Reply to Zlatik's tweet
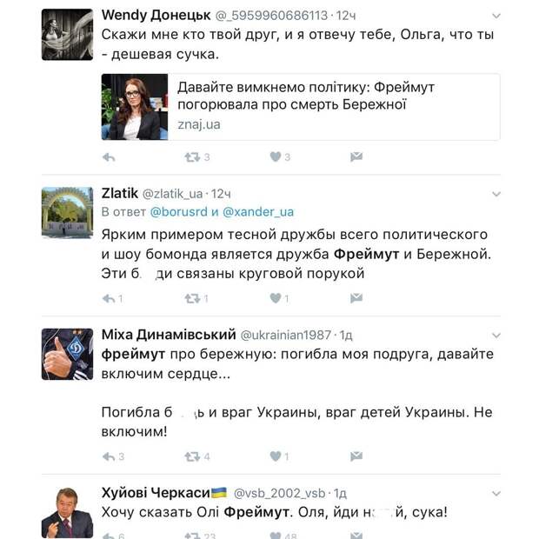 point(109,298)
